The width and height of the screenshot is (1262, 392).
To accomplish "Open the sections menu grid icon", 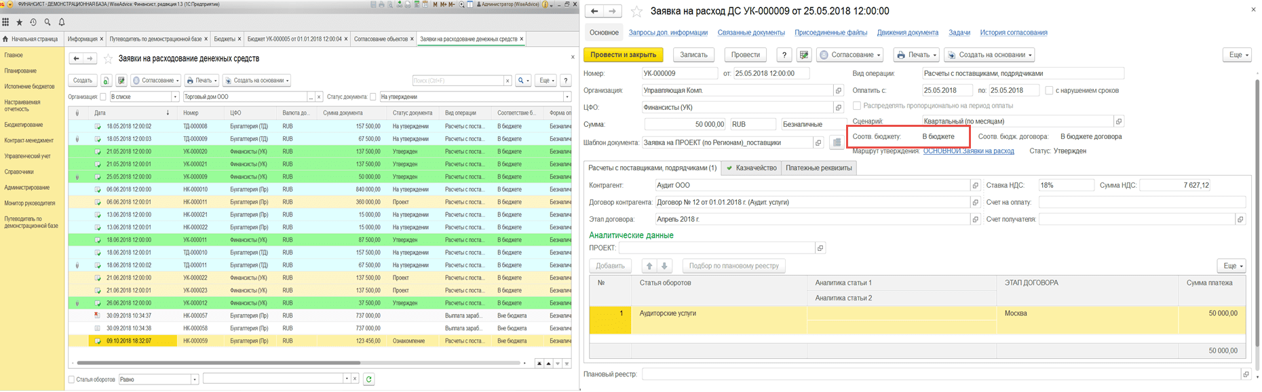I will pyautogui.click(x=5, y=22).
